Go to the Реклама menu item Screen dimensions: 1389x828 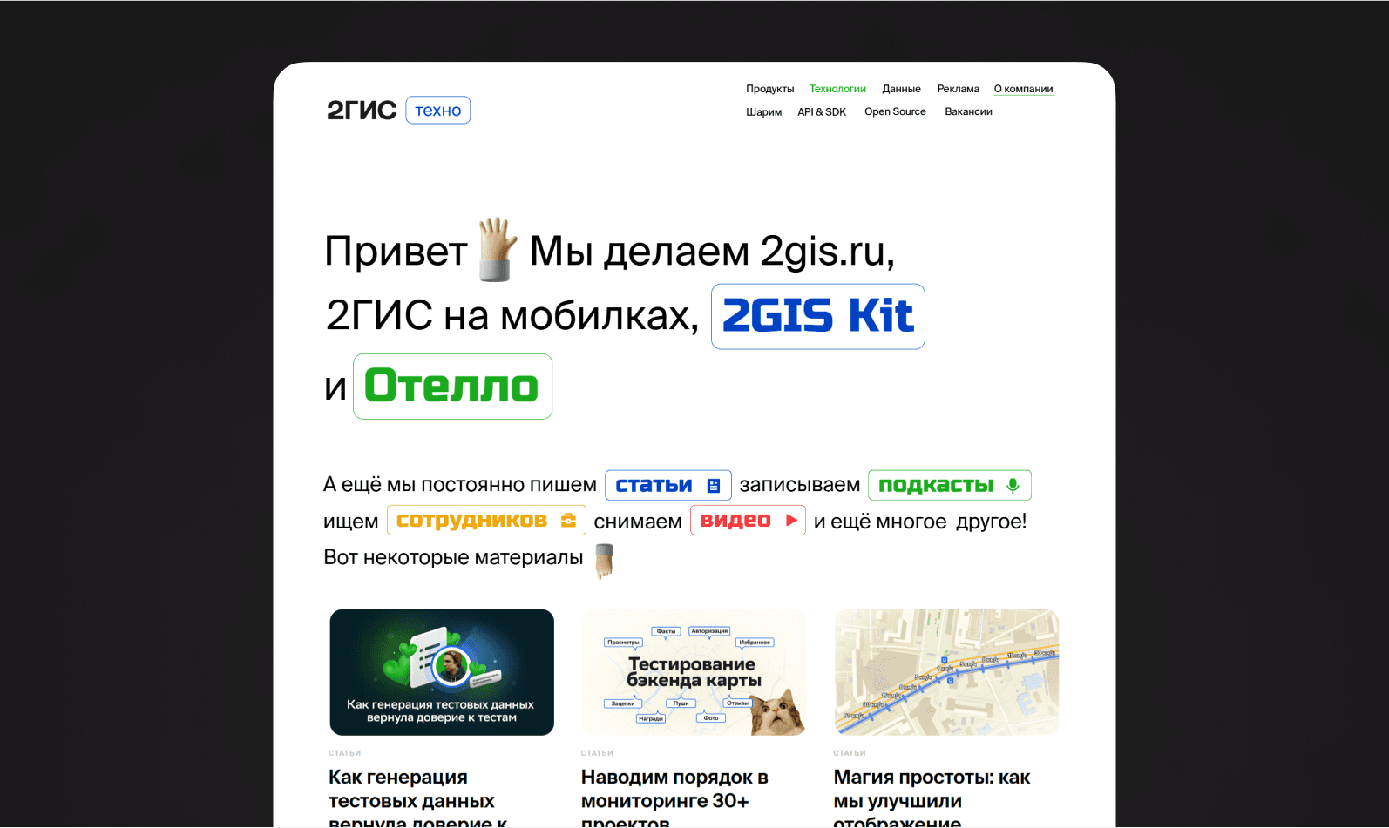pos(958,89)
